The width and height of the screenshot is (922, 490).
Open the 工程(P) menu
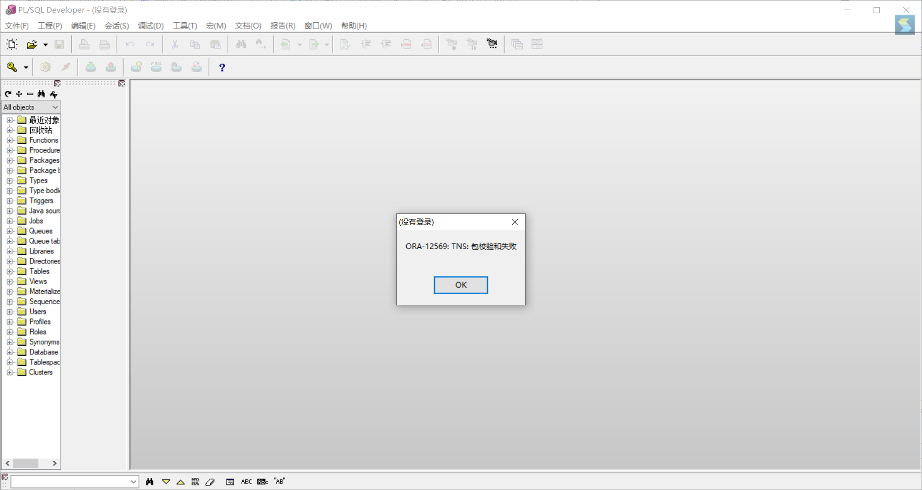click(x=50, y=26)
